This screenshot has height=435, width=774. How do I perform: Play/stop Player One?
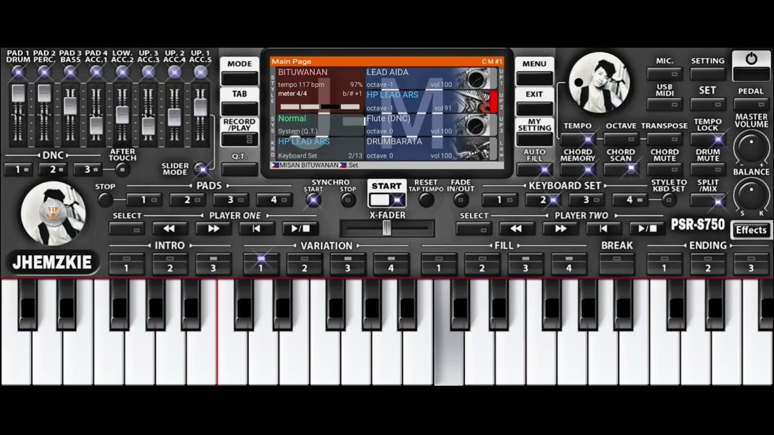301,229
